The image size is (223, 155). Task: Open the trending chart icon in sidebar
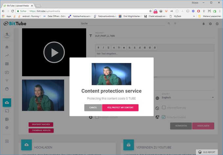[7, 55]
